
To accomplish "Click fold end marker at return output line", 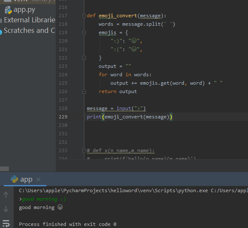I will point(84,91).
